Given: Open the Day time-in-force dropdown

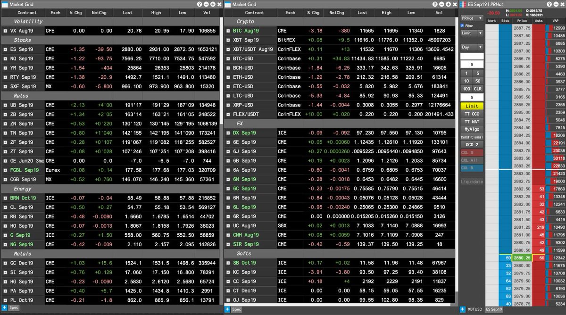Looking at the screenshot, I should 472,47.
